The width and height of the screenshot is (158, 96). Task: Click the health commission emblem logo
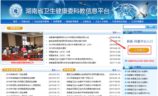16,11
